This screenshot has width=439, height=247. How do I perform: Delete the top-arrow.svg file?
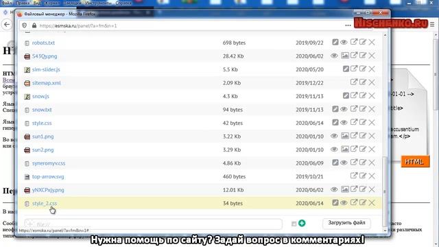point(372,176)
